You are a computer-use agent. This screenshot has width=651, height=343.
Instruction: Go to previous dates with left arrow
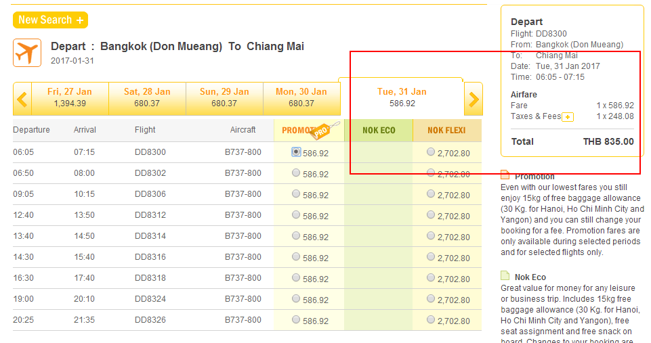pyautogui.click(x=22, y=99)
